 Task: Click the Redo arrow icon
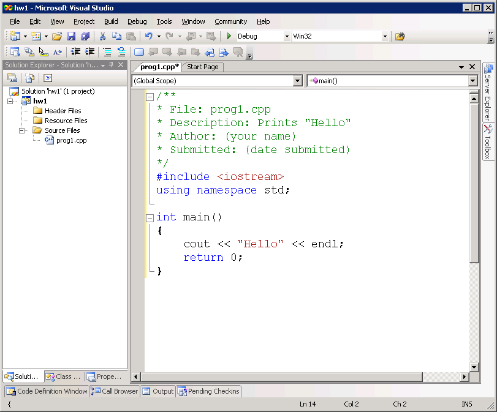170,36
